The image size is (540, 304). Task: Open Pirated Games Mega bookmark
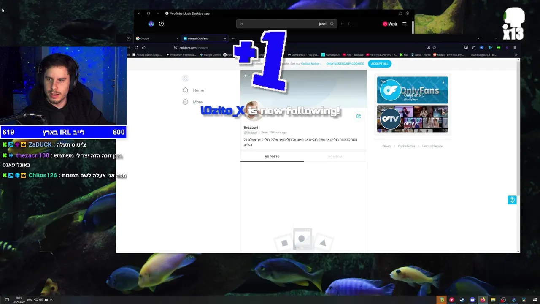coord(147,55)
